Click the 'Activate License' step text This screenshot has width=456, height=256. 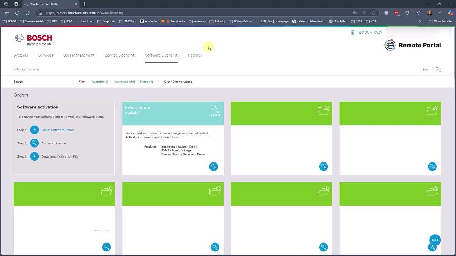point(53,143)
